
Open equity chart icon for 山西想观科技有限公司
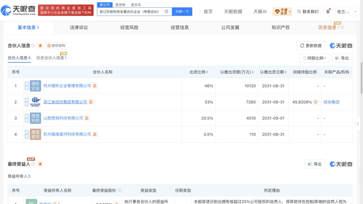(x=87, y=118)
